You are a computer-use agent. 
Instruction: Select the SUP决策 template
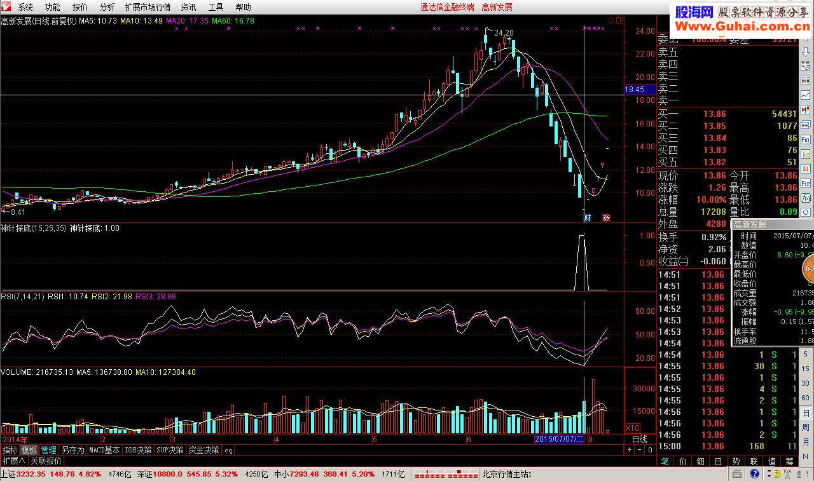click(x=170, y=450)
